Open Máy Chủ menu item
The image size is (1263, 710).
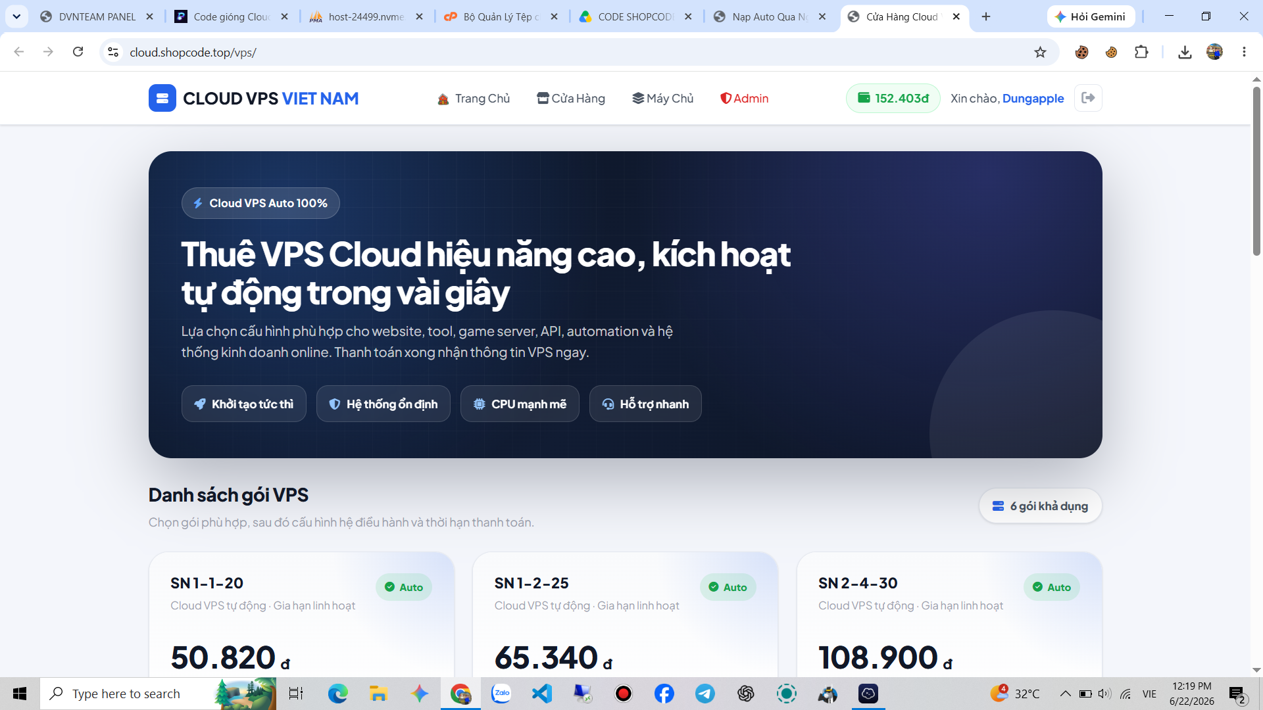point(663,98)
